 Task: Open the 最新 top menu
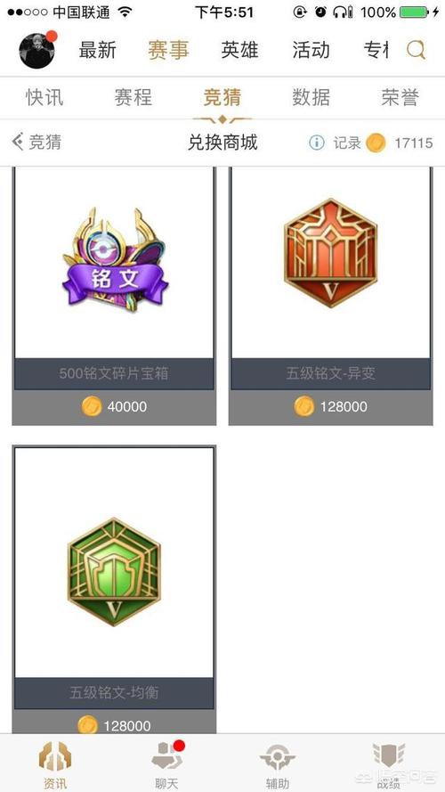click(x=97, y=50)
